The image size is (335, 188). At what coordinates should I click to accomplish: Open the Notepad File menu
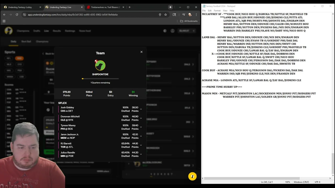(204, 11)
